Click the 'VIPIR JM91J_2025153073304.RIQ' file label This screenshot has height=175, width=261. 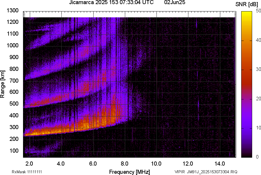(206, 172)
